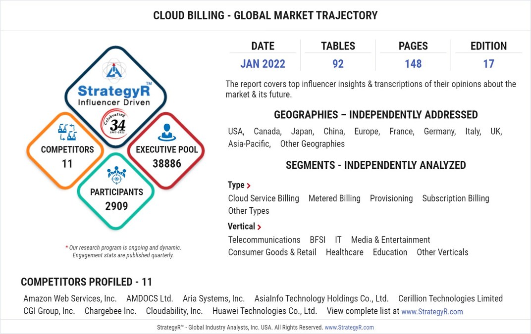Select Other Geographies entry
Image resolution: width=531 pixels, height=334 pixels.
coord(312,144)
